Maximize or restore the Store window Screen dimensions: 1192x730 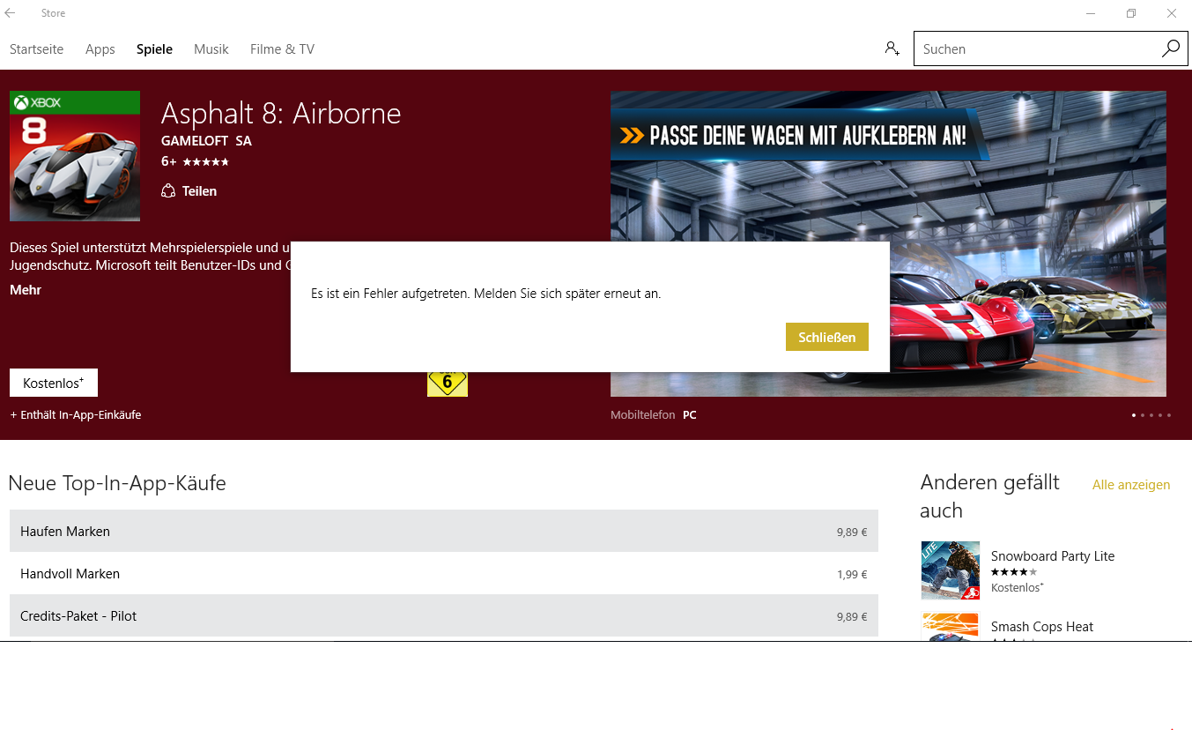[1131, 13]
